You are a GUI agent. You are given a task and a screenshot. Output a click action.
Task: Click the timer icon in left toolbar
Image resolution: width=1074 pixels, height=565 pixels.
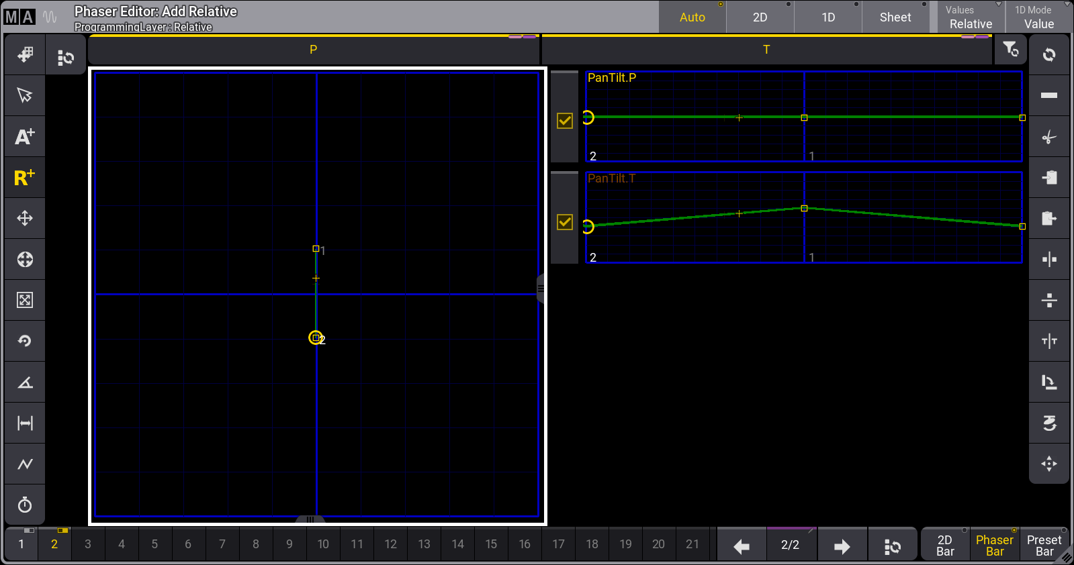tap(25, 505)
